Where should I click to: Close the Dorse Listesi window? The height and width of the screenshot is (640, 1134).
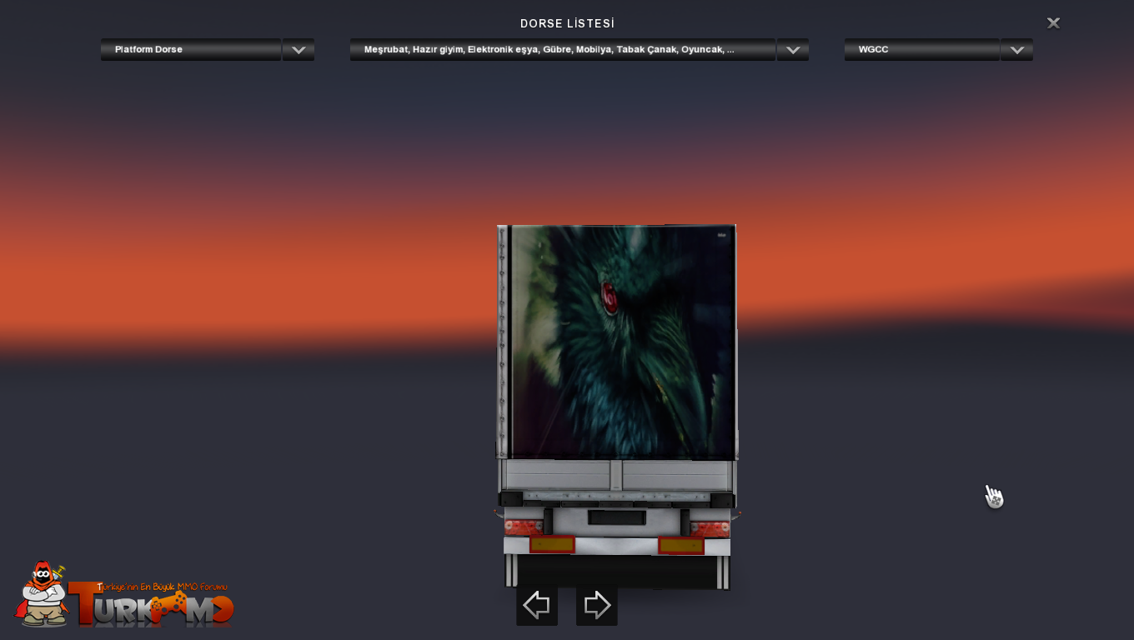point(1053,23)
